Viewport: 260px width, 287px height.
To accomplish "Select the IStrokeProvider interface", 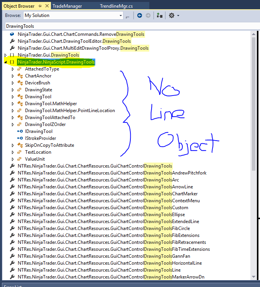I will (x=41, y=138).
